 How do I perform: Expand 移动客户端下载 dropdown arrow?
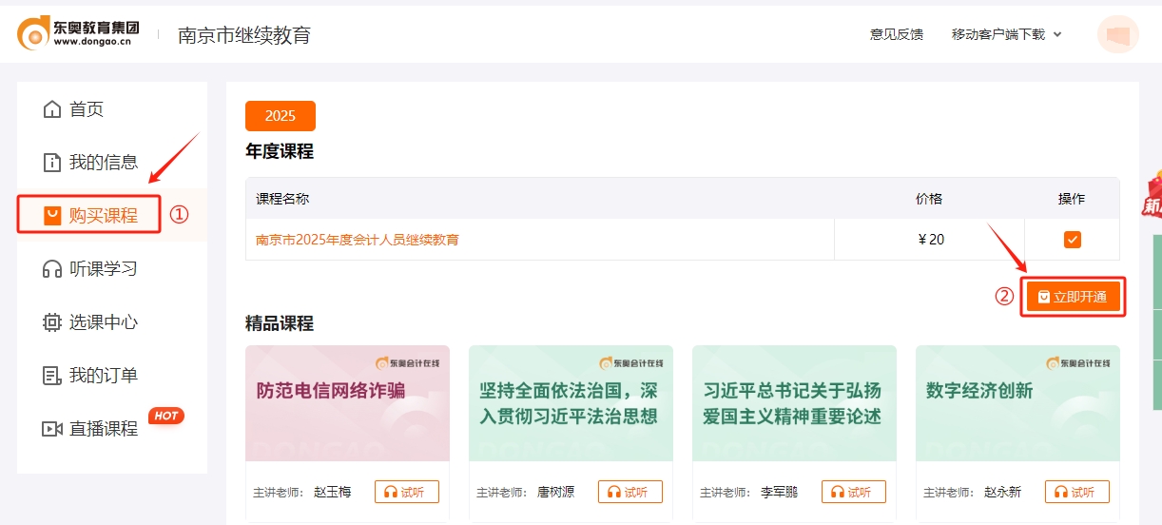tap(1057, 35)
